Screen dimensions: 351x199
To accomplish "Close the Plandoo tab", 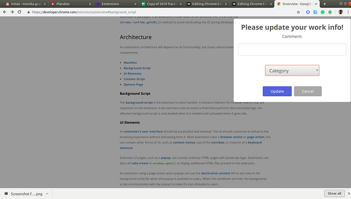I will [90, 4].
